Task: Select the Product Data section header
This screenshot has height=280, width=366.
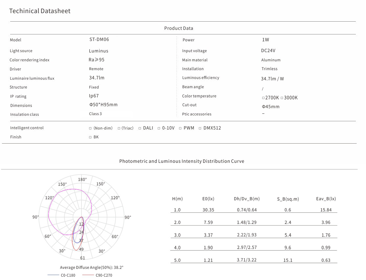Action: tap(179, 28)
